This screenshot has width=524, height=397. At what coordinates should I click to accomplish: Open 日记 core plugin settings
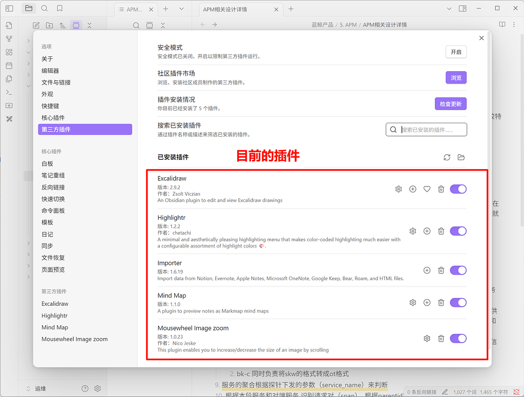(x=85, y=234)
